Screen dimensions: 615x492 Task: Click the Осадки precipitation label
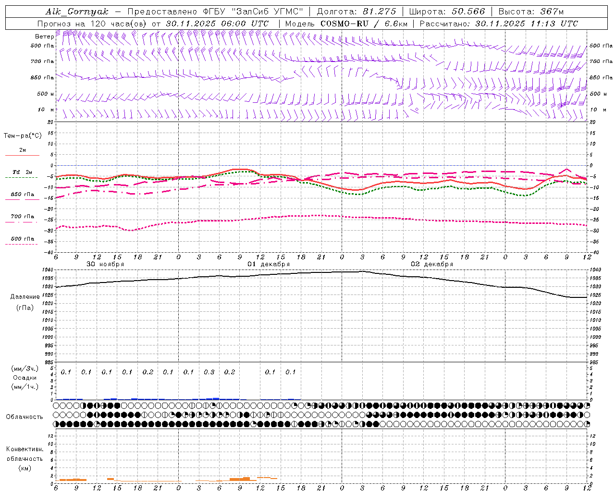click(x=25, y=378)
